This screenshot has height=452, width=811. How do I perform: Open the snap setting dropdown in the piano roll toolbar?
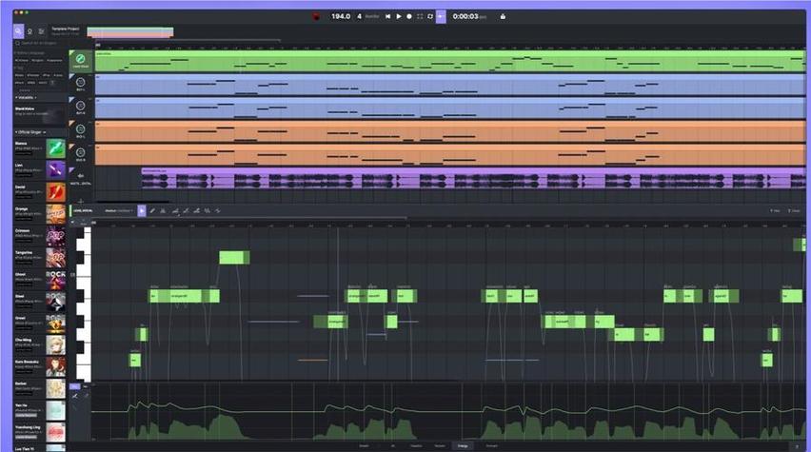click(x=118, y=210)
